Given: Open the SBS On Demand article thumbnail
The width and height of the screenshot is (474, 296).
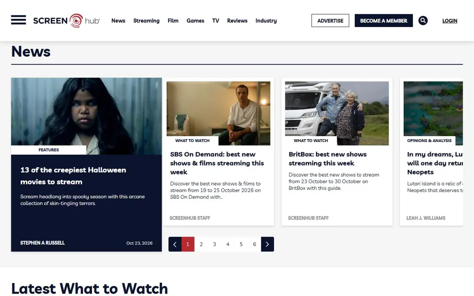Looking at the screenshot, I should point(219,113).
